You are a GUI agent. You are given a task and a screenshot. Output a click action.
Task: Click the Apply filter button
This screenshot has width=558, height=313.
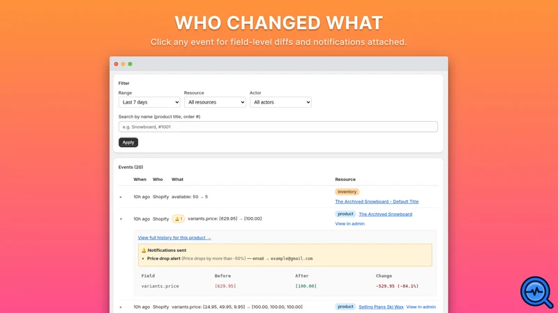click(x=128, y=143)
